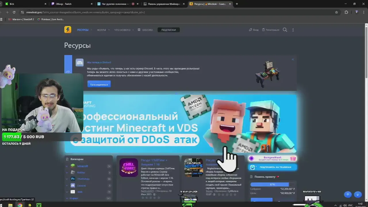Click the Web category icon
This screenshot has height=207, width=368.
click(x=73, y=192)
